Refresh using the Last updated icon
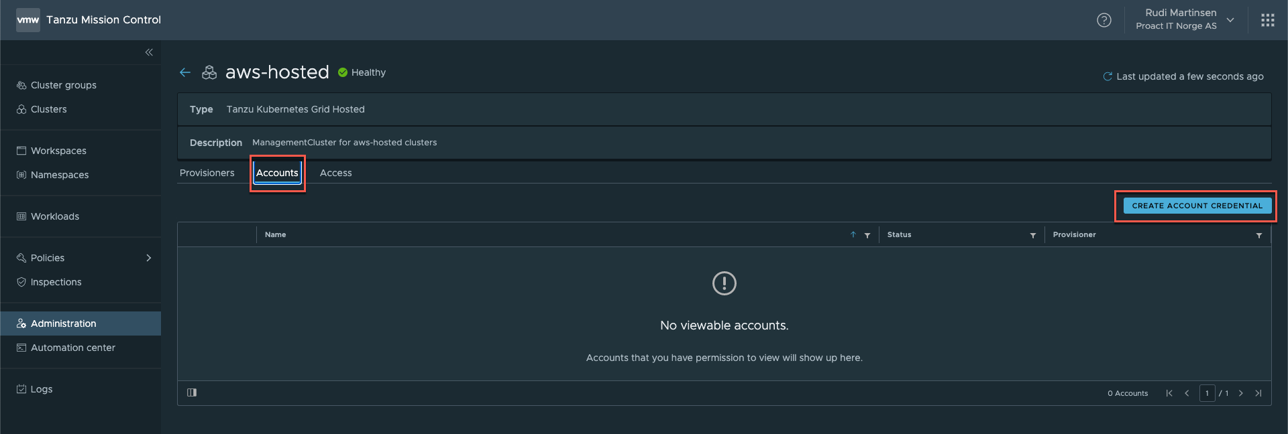This screenshot has height=434, width=1288. point(1108,76)
